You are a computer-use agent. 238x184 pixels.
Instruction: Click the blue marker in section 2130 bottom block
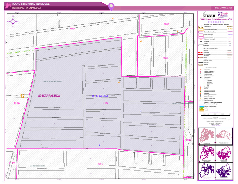[99, 145]
